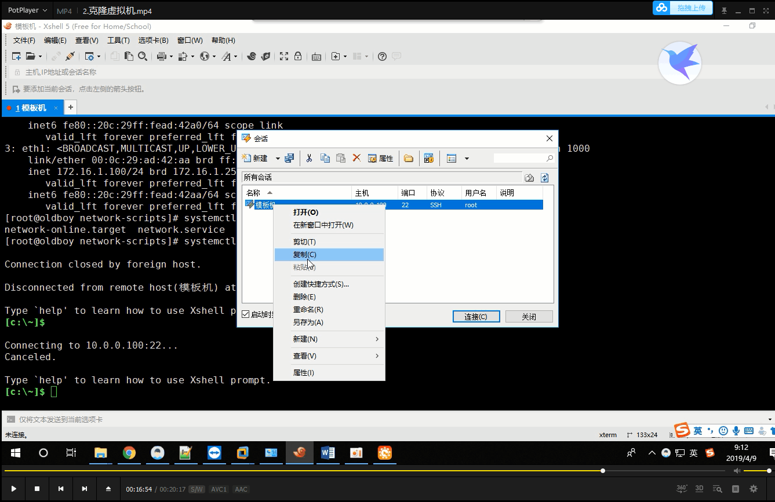Click the paste clipboard icon in Xshell toolbar
775x502 pixels.
click(x=129, y=56)
